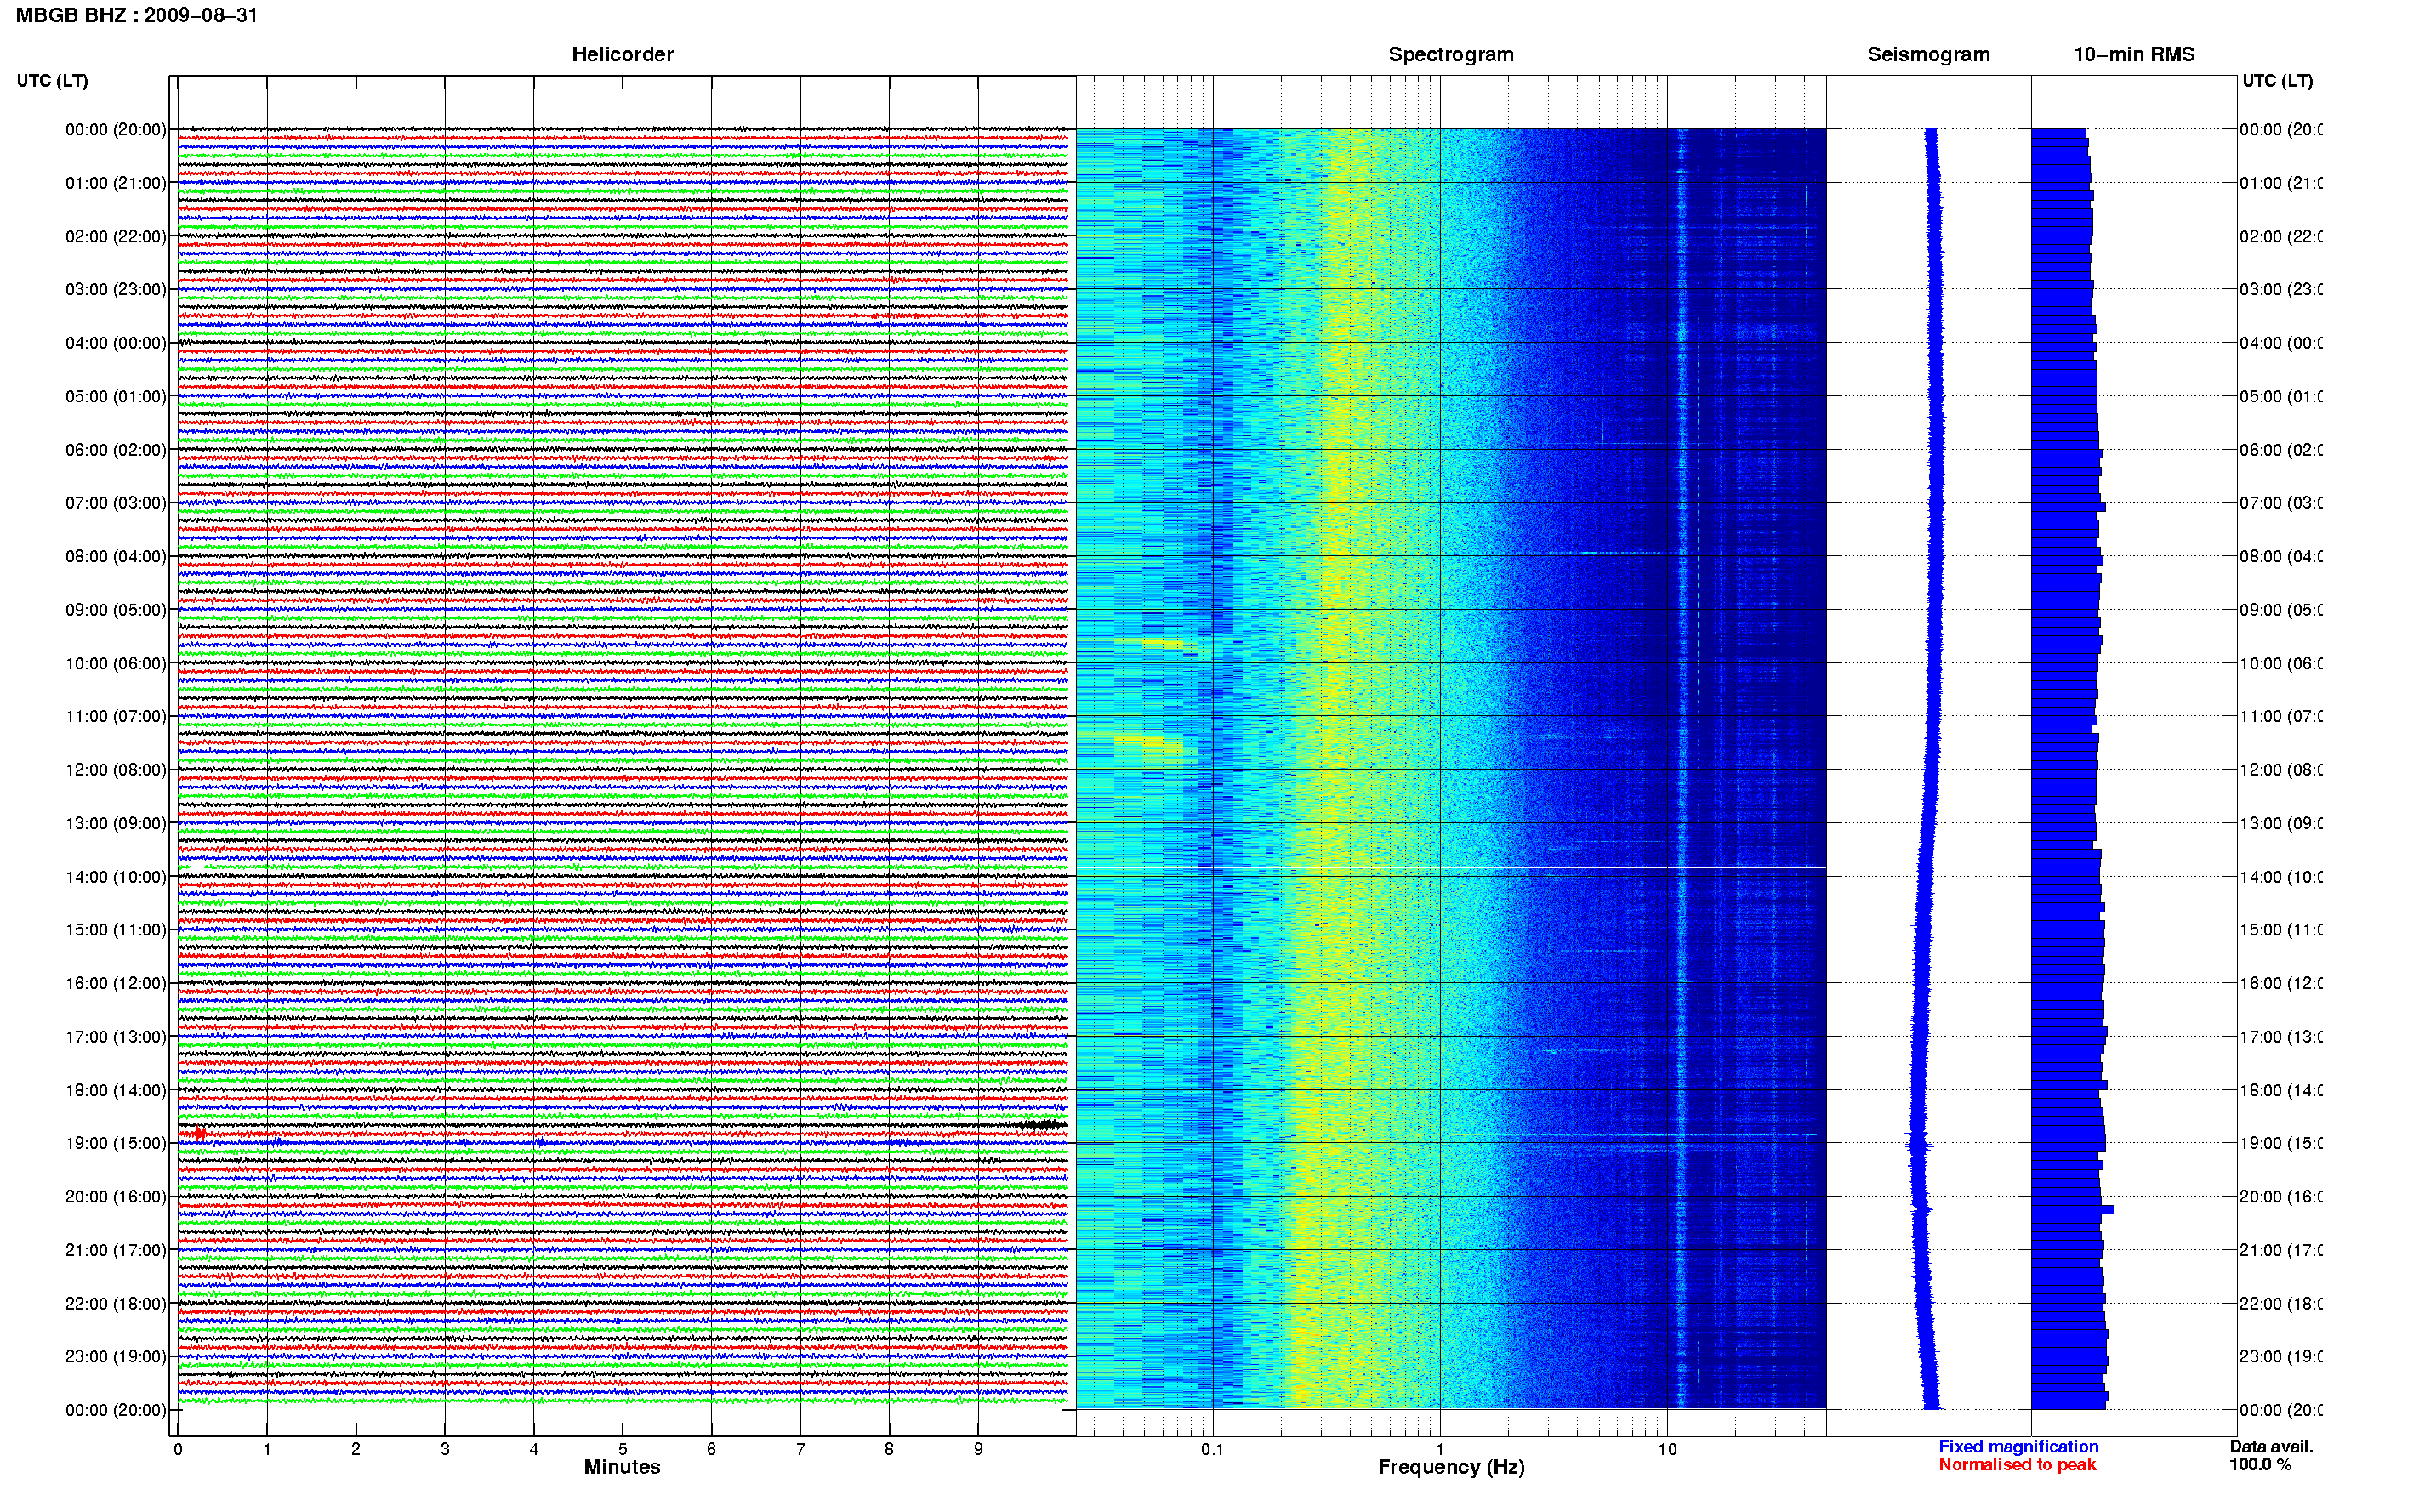This screenshot has height=1512, width=2419.
Task: Click the '13:00 (09:00)' left time label
Action: pos(116,823)
